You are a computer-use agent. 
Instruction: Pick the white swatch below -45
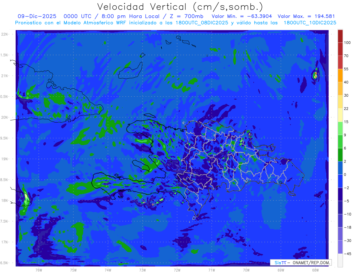tap(340, 260)
